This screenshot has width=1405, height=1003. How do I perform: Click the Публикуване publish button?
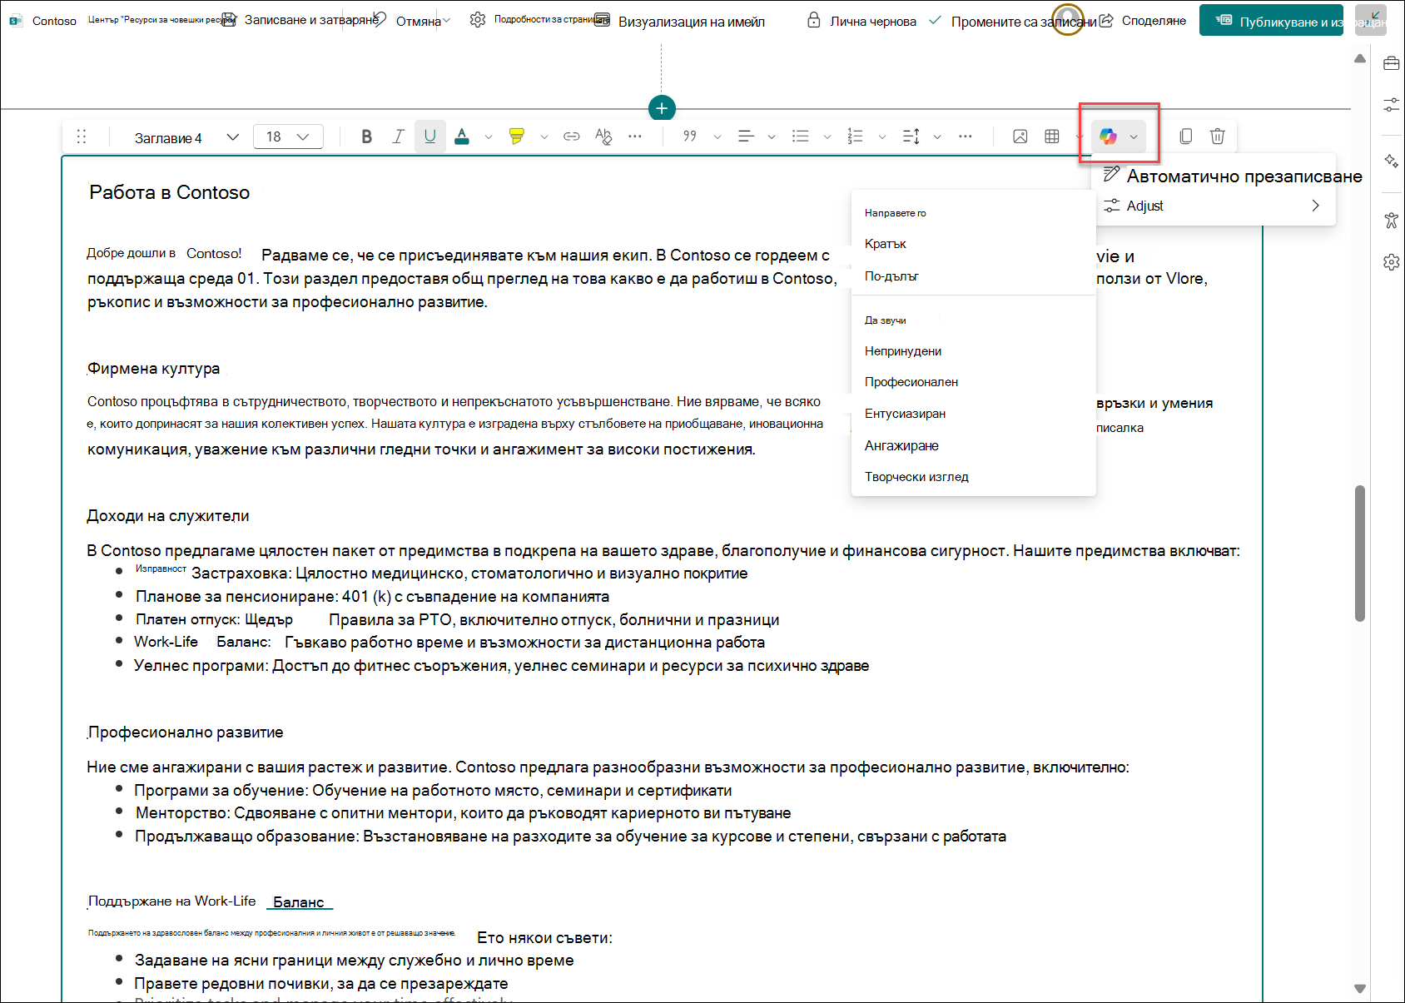pyautogui.click(x=1271, y=21)
